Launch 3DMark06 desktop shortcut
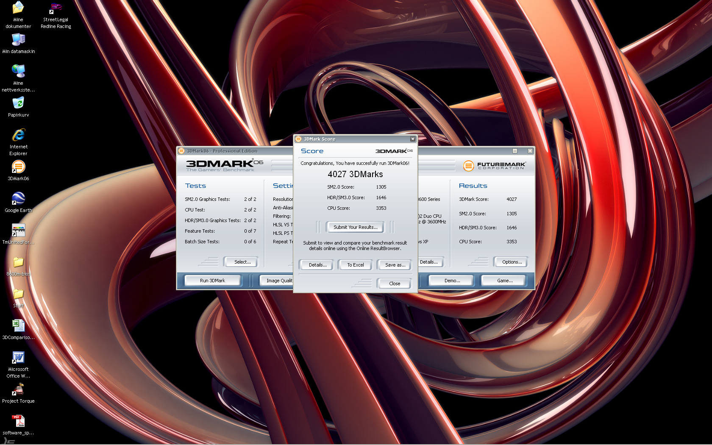Screen dimensions: 712x445 pyautogui.click(x=18, y=170)
